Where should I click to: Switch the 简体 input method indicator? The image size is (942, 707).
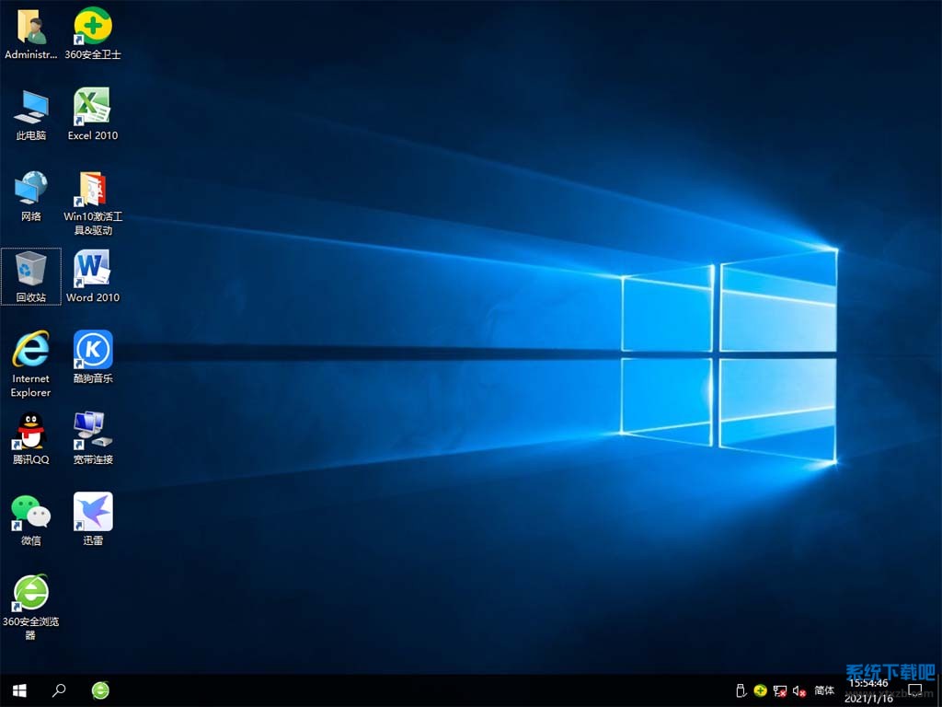pyautogui.click(x=824, y=690)
